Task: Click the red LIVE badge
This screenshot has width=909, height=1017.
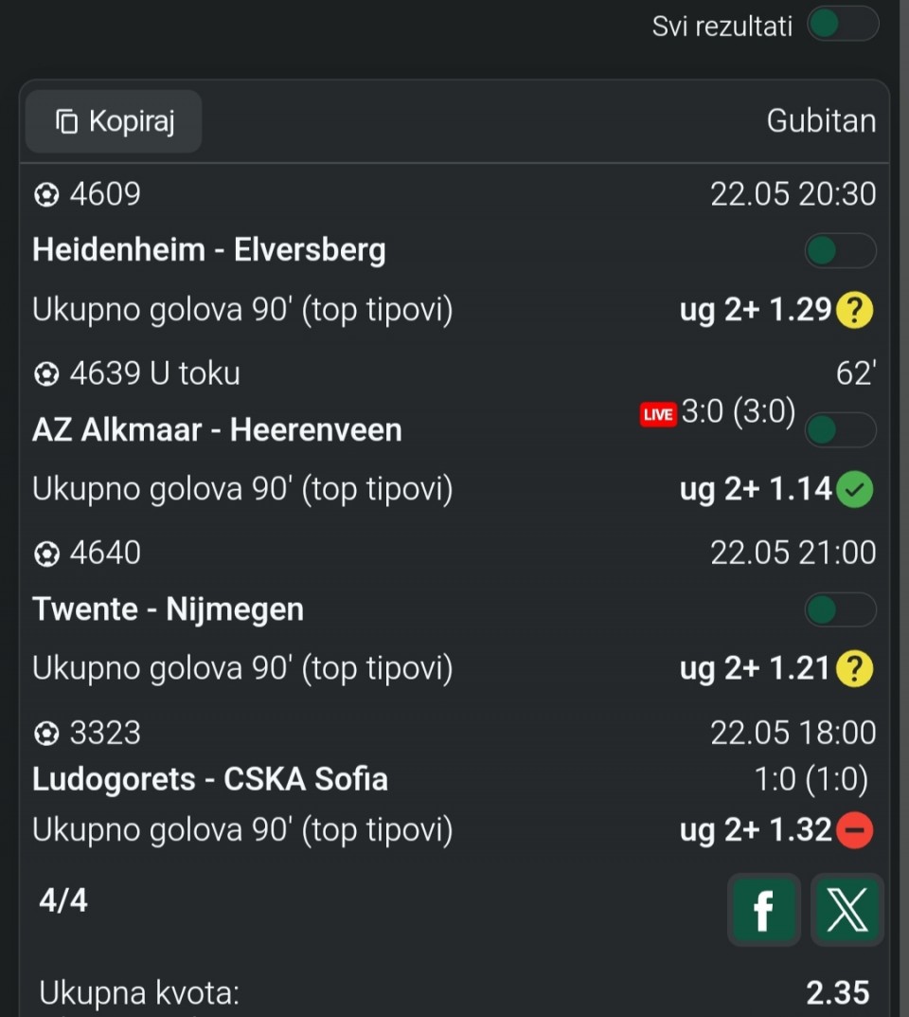Action: pos(658,414)
